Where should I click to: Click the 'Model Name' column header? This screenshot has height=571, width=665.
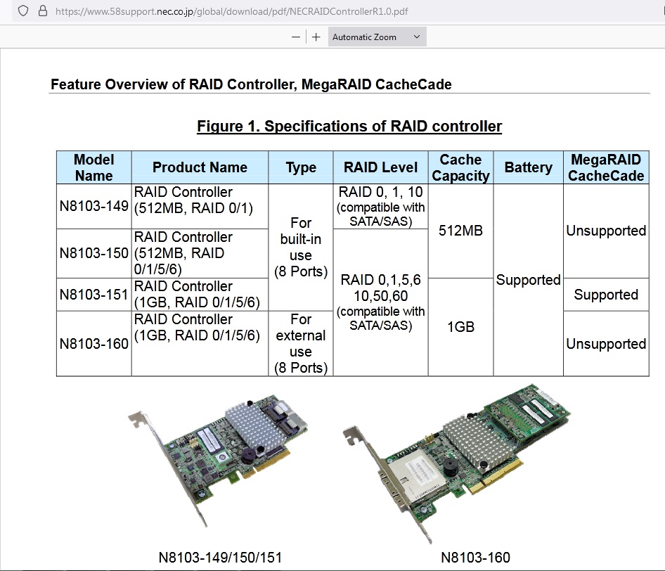(x=94, y=167)
